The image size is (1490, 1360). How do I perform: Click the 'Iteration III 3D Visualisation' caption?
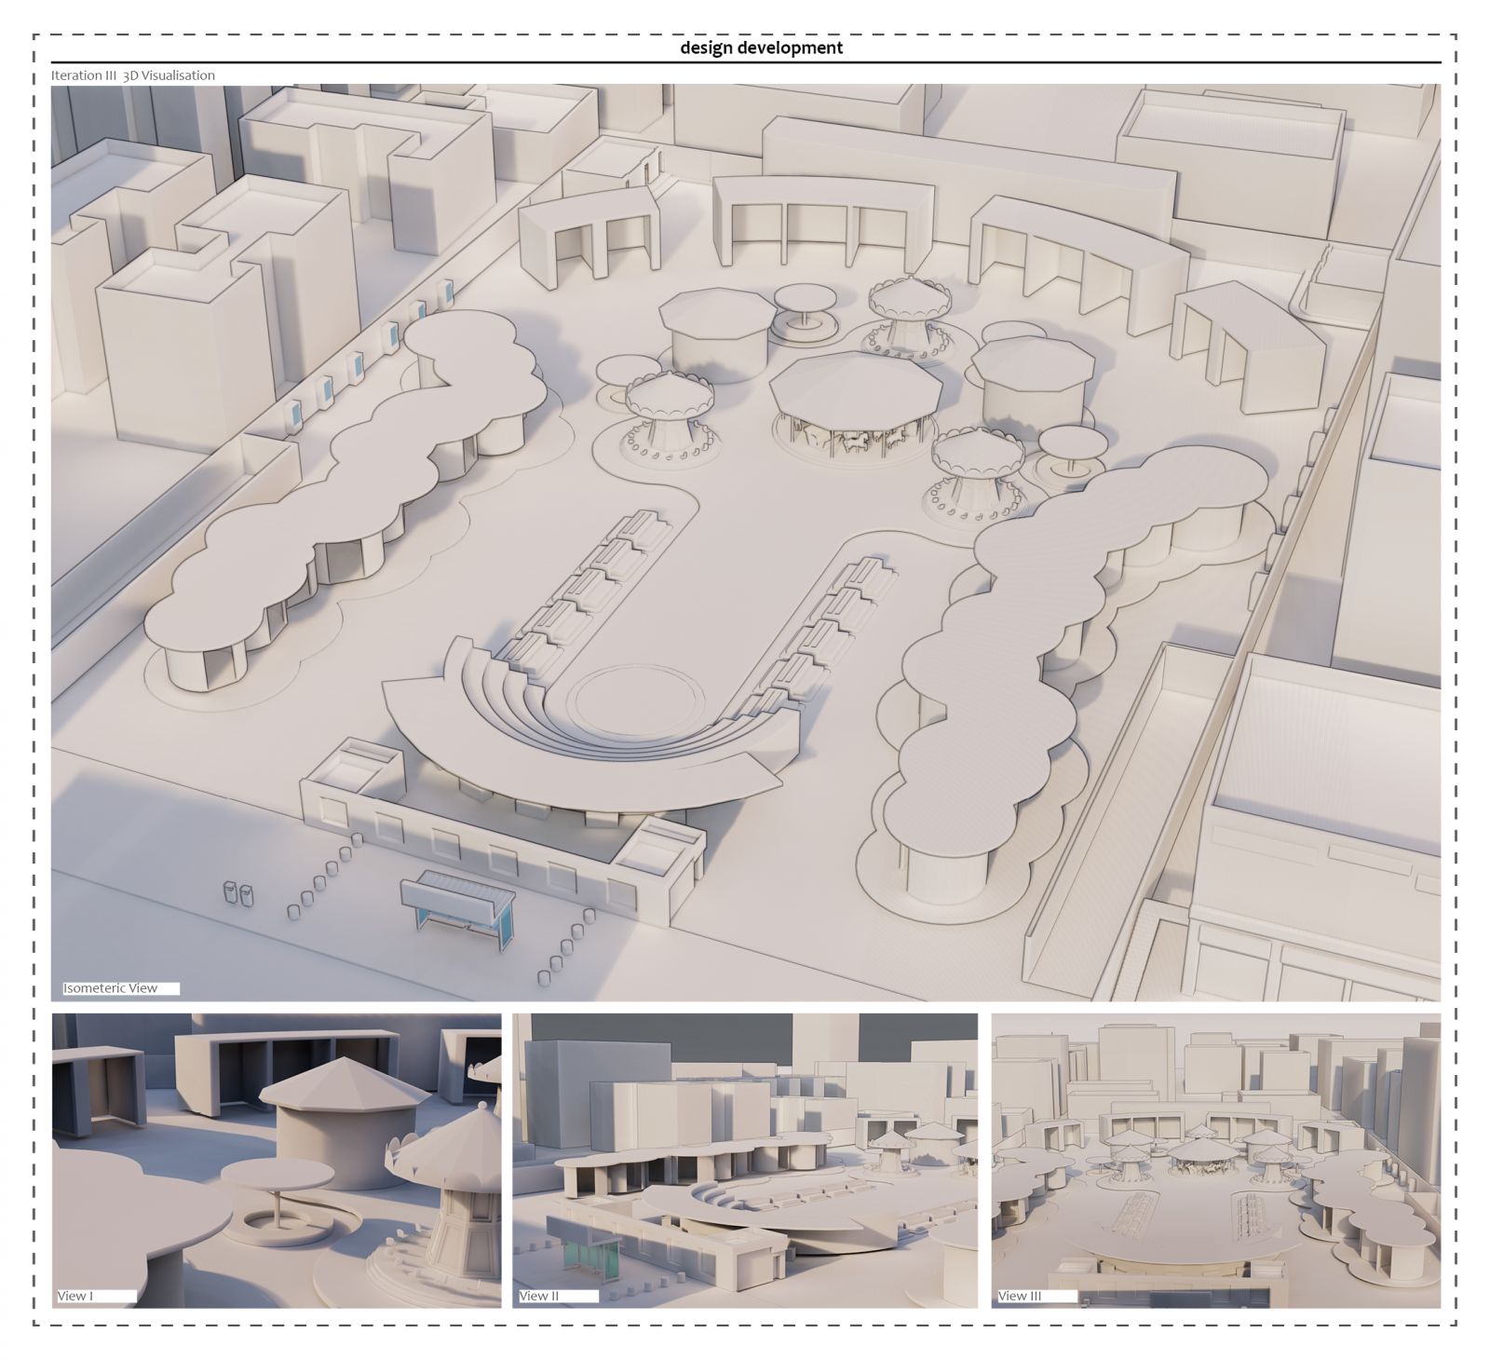tap(133, 75)
